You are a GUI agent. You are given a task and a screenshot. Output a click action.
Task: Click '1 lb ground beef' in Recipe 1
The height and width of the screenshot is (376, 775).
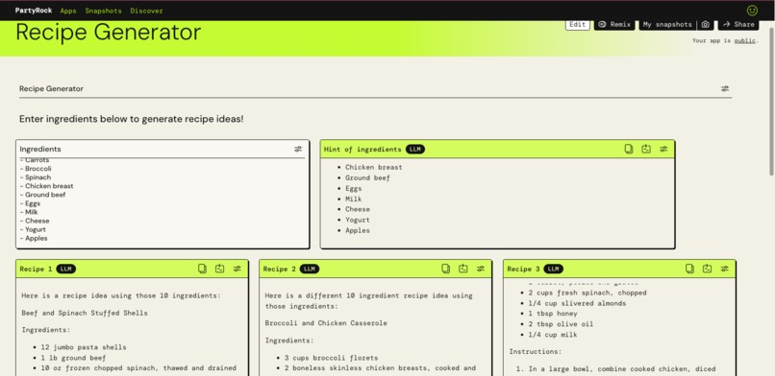(x=74, y=359)
